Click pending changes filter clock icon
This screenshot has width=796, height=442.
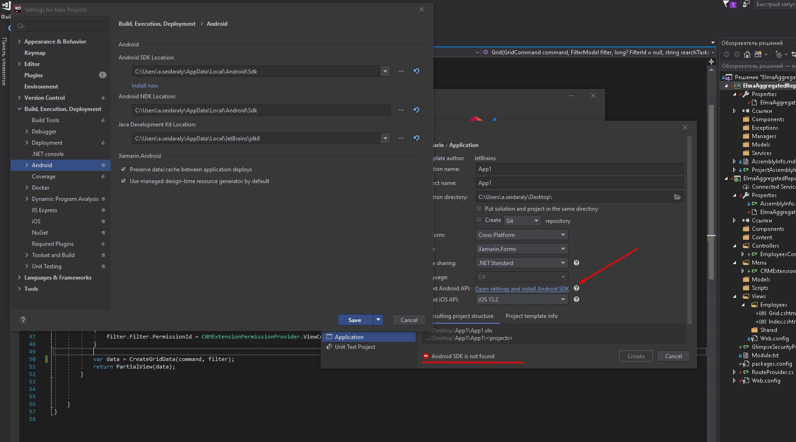[779, 54]
